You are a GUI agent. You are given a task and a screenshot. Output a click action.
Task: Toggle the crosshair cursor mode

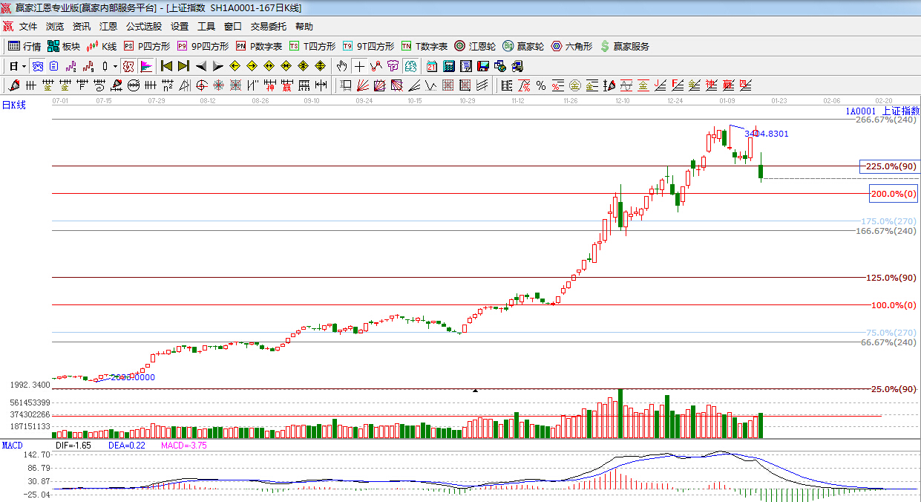coord(359,66)
